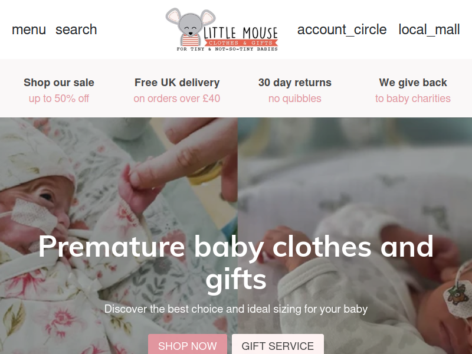Click the Discover the best choice subheading
472x354 pixels.
click(x=236, y=309)
